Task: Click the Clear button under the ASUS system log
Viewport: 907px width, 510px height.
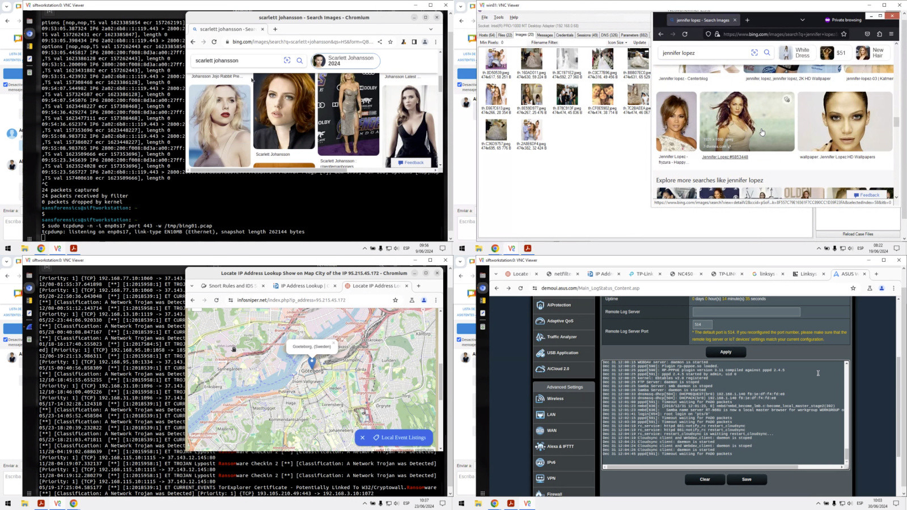Action: click(x=705, y=479)
